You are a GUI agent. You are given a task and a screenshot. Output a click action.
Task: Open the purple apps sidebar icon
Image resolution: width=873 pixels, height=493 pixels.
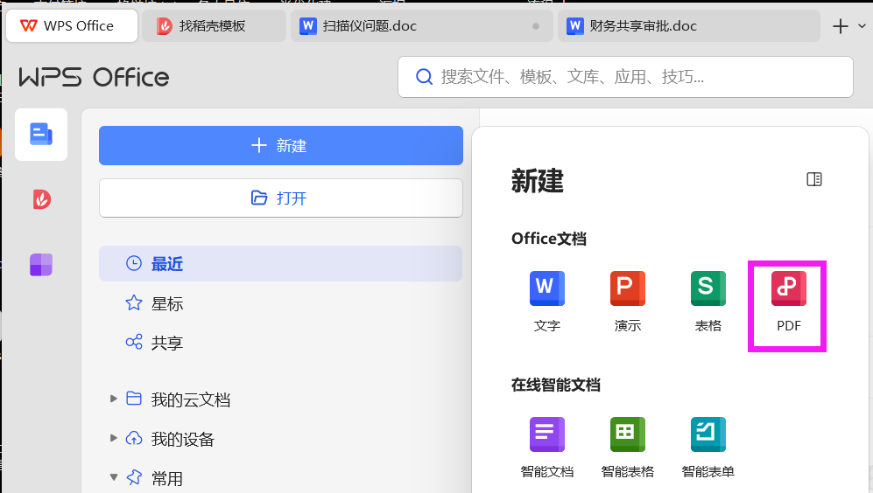[x=41, y=265]
